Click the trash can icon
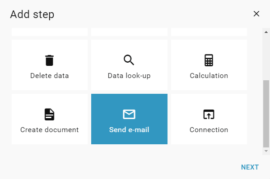Viewport: 270px width, 179px height. click(x=49, y=60)
